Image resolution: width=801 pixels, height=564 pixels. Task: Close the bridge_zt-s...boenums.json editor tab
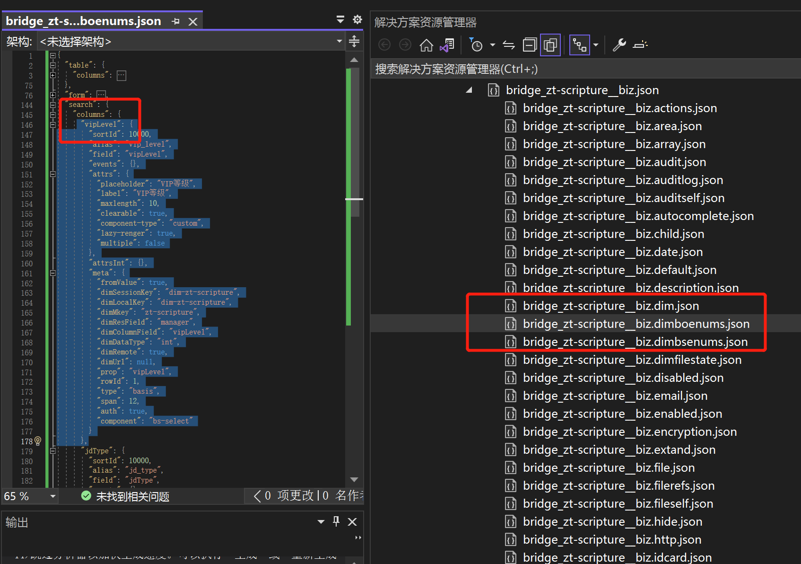[x=193, y=21]
